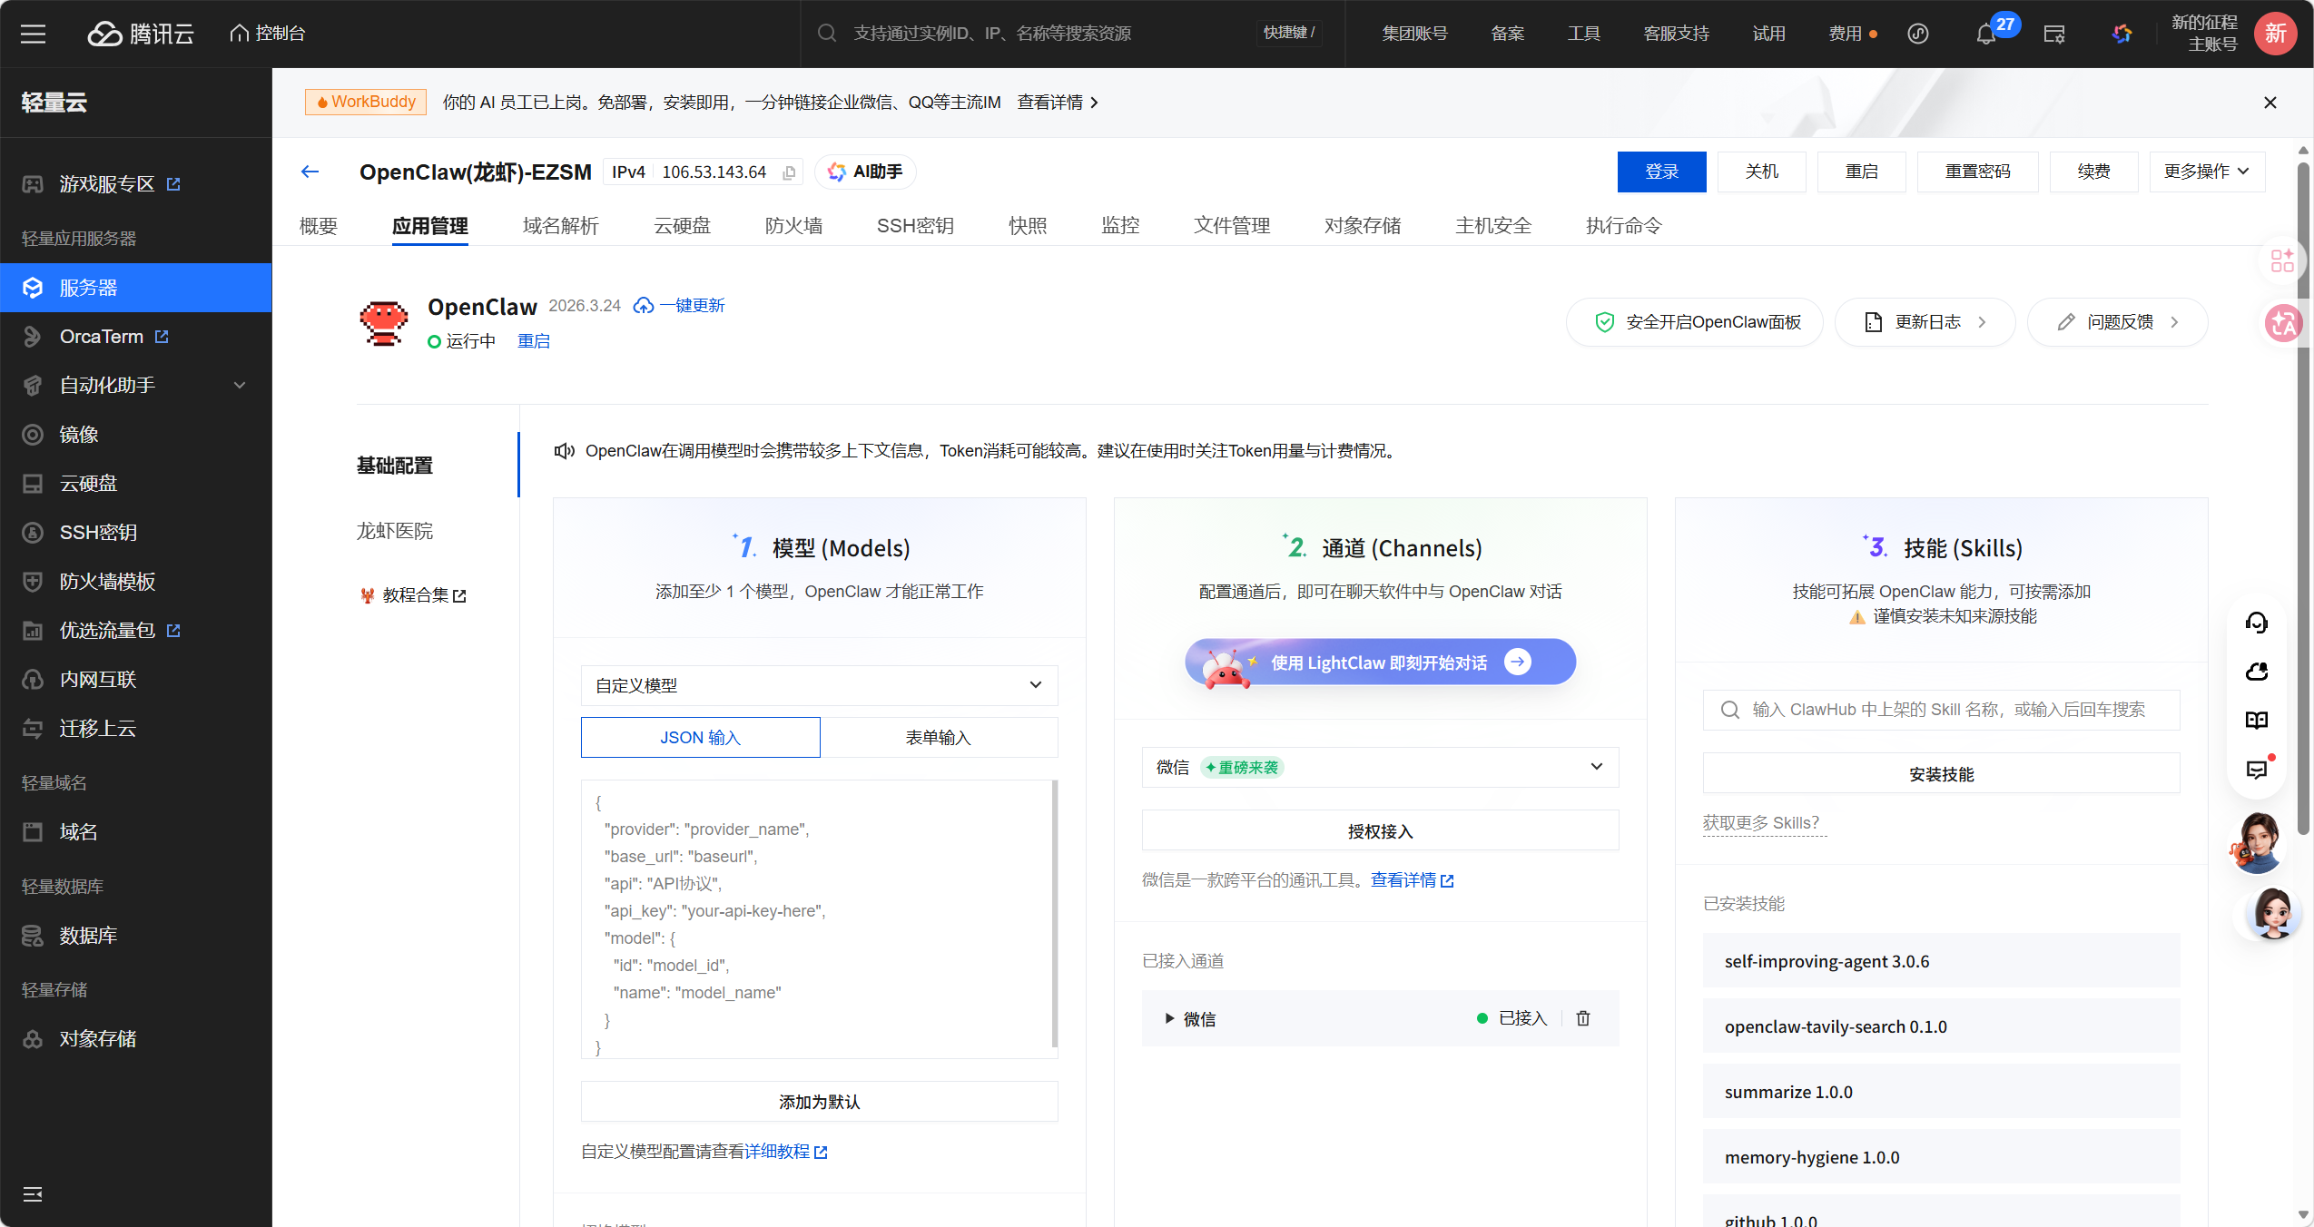Switch to the 执行命令 tab
The width and height of the screenshot is (2314, 1227).
coord(1624,226)
